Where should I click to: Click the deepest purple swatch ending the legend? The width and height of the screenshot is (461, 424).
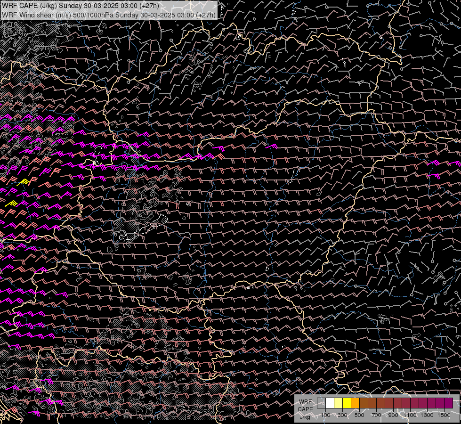449,403
